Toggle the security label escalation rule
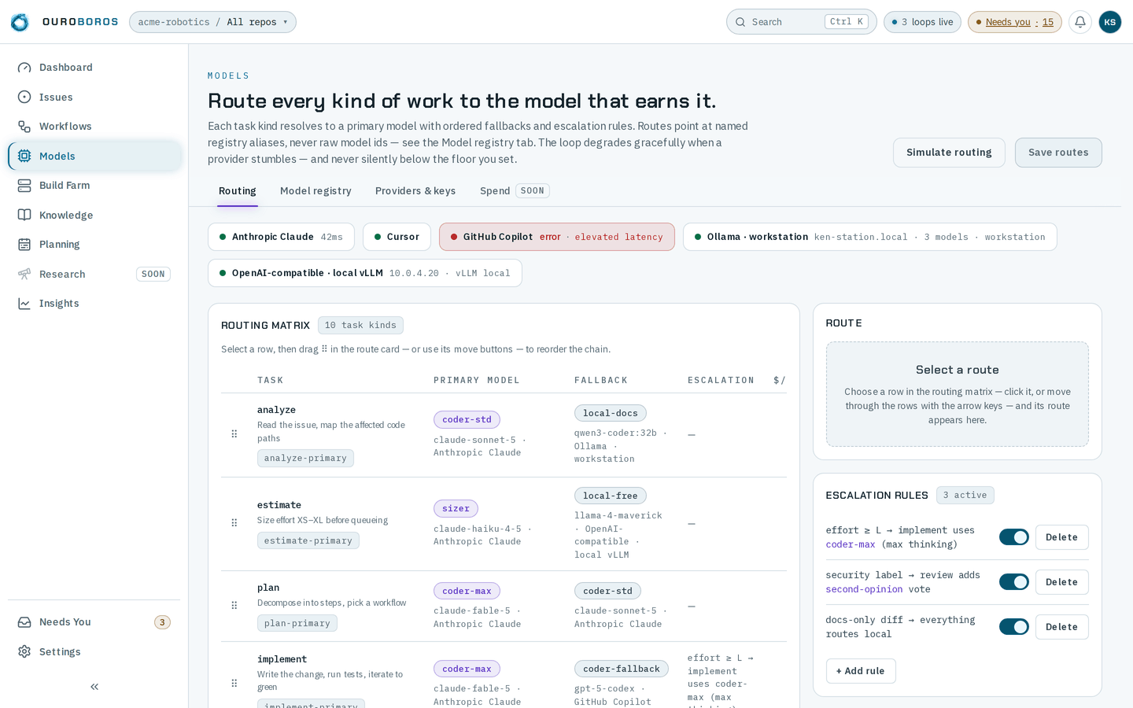Screen dimensions: 1133x708 click(x=1014, y=582)
